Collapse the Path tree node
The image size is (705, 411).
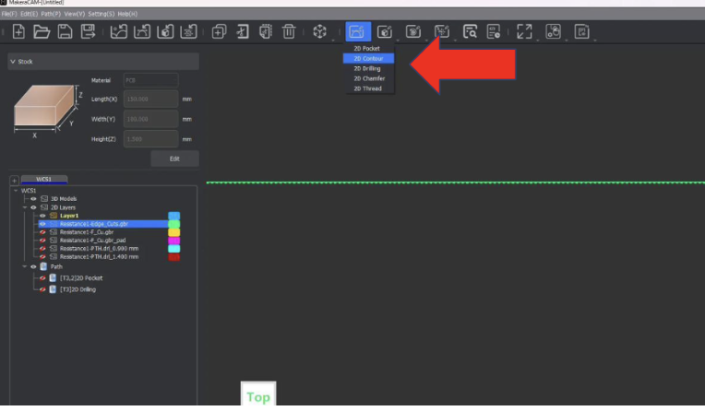(24, 266)
